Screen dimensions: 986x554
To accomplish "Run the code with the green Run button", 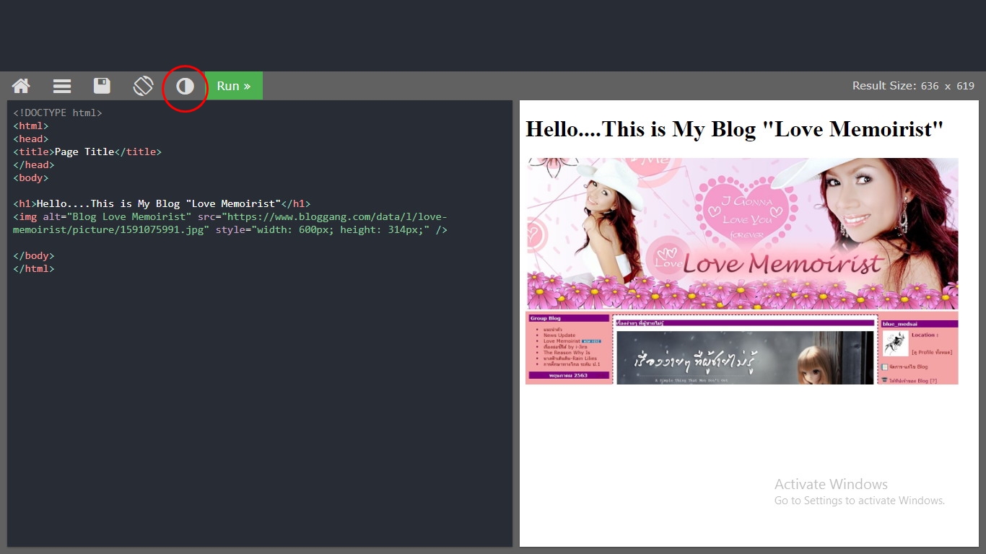I will 234,86.
